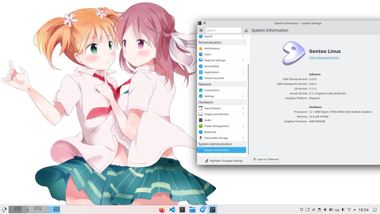Launch Visual Studio Code from the taskbar
The image size is (380, 214).
172,210
